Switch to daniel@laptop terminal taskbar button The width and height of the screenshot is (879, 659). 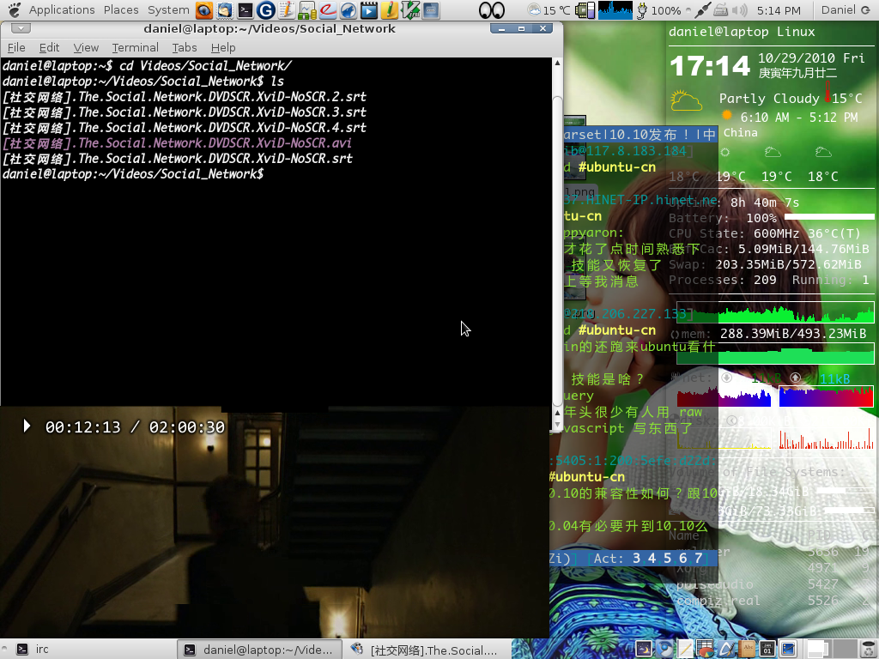[259, 650]
